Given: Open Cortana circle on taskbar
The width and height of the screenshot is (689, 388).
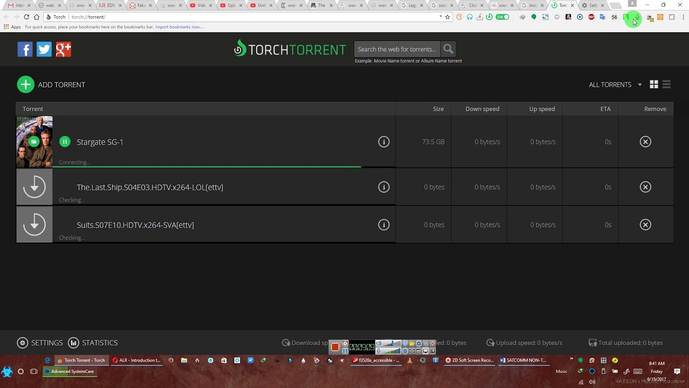Looking at the screenshot, I should tap(21, 371).
